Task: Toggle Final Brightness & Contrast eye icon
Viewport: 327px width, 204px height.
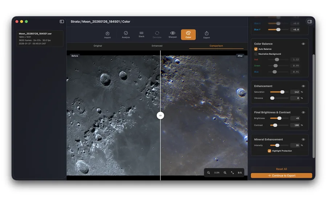Action: point(303,112)
